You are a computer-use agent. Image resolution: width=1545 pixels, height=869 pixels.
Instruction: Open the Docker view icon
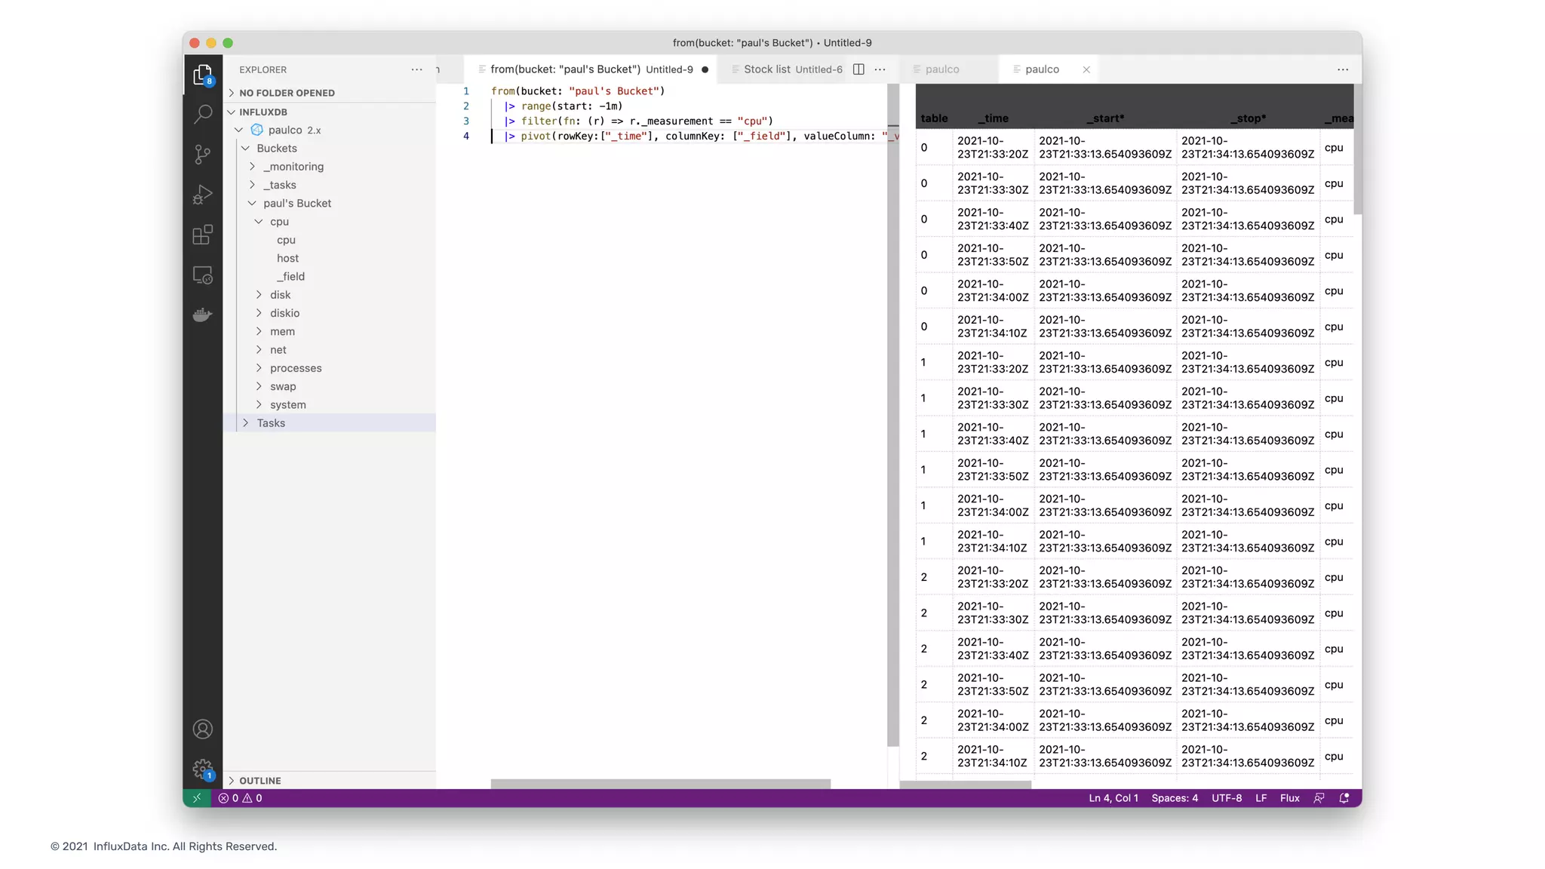202,315
